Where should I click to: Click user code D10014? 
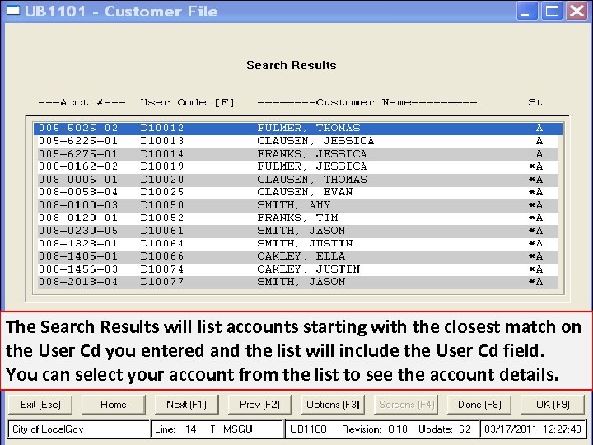click(x=162, y=154)
